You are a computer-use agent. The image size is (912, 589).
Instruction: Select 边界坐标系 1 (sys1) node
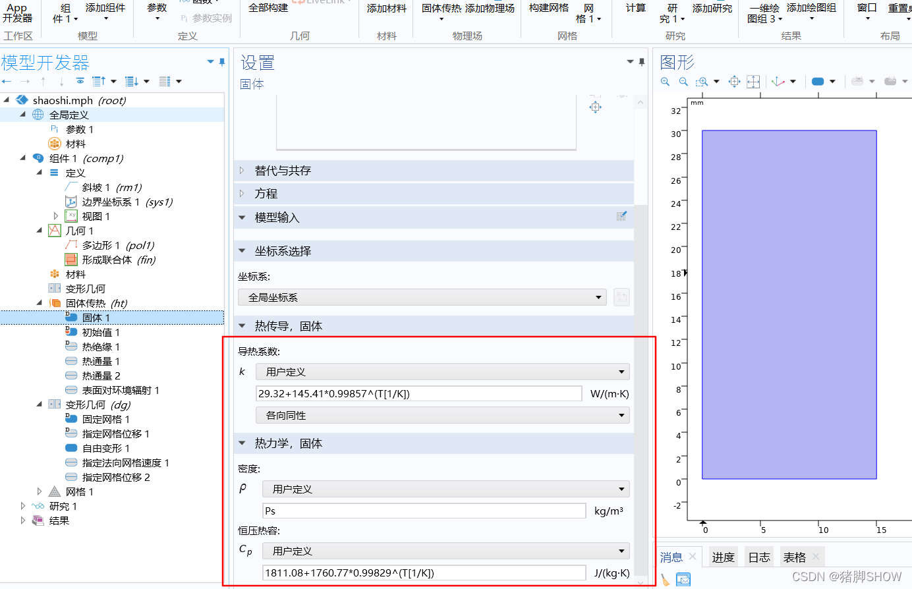127,202
